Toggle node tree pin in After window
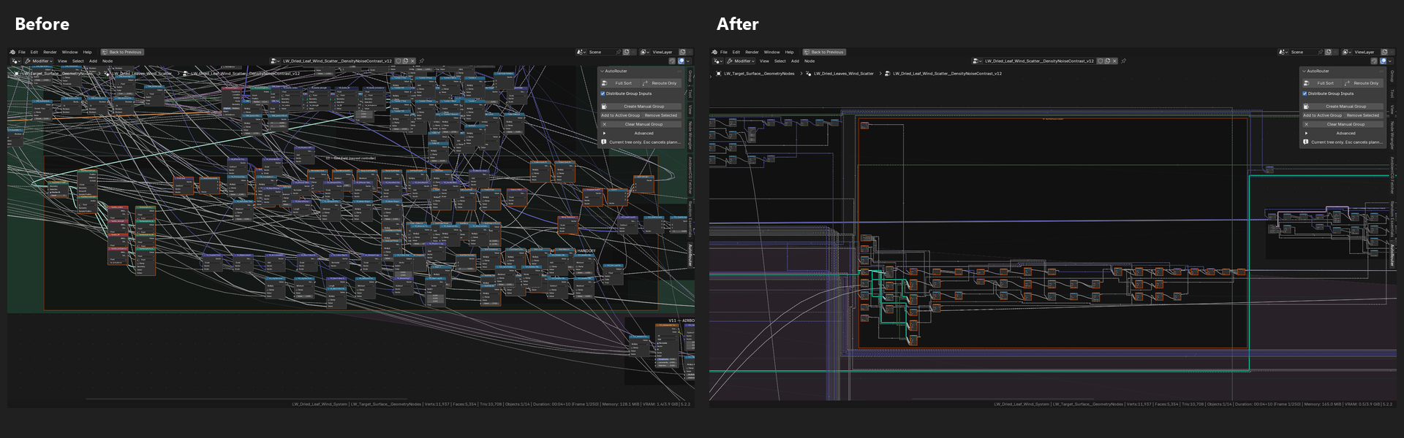1404x438 pixels. [x=1123, y=61]
